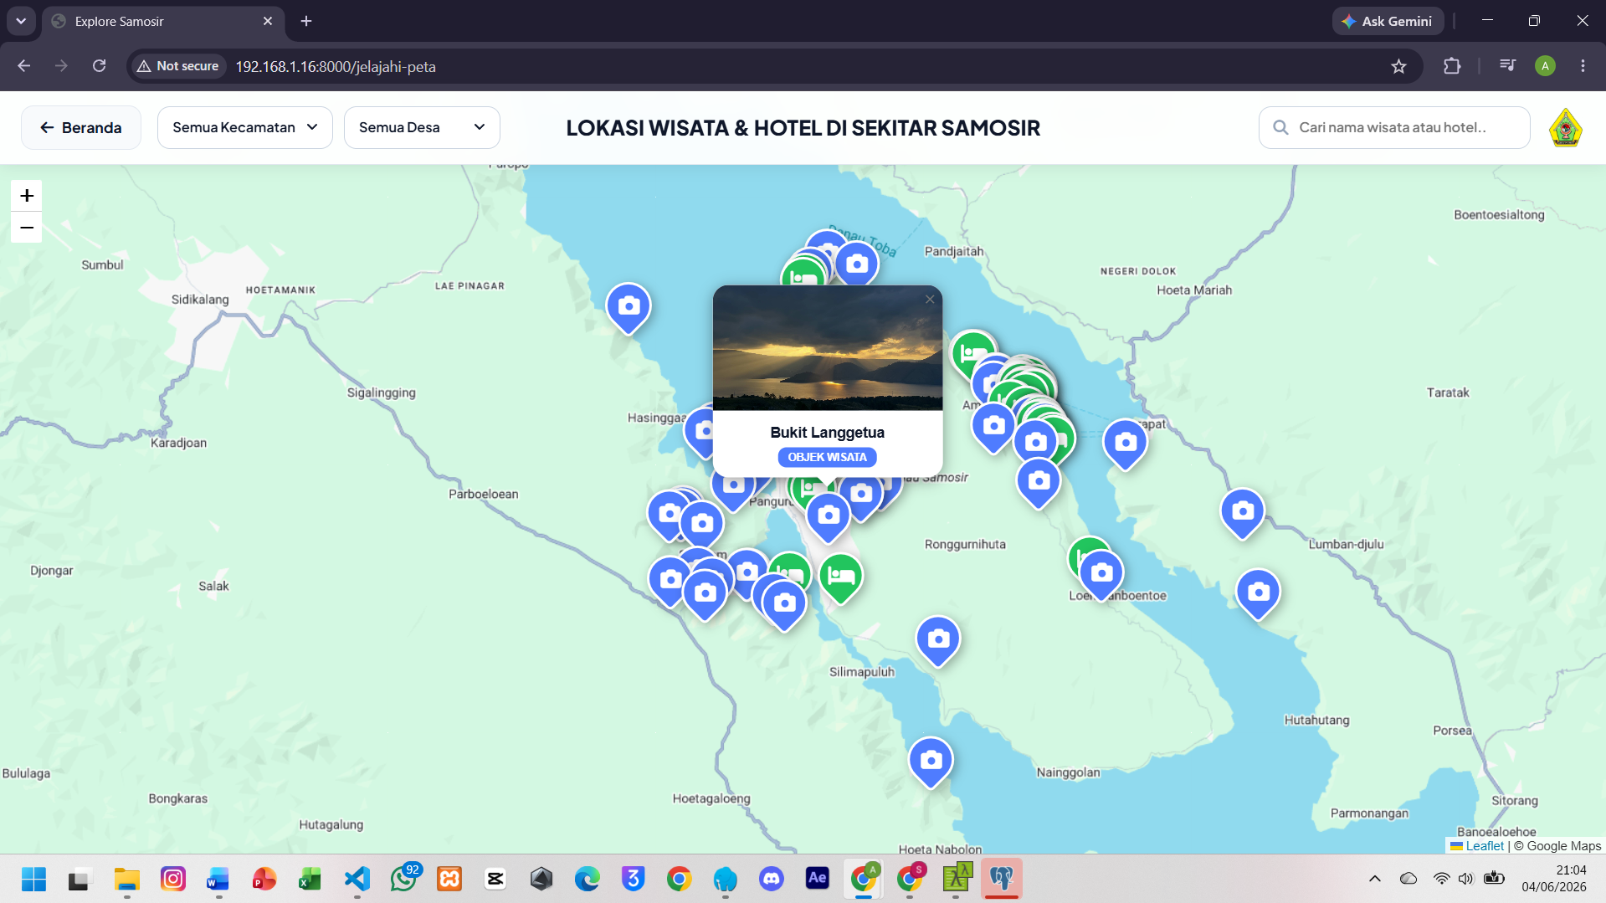
Task: Zoom in the map with plus button
Action: click(x=27, y=195)
